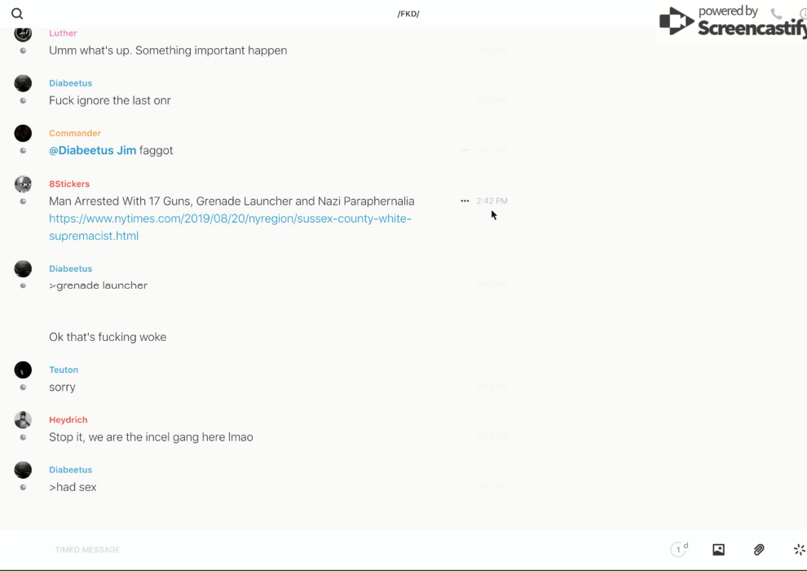Open options menu on 8Stickers' message
Viewport: 807px width, 571px height.
tap(465, 201)
